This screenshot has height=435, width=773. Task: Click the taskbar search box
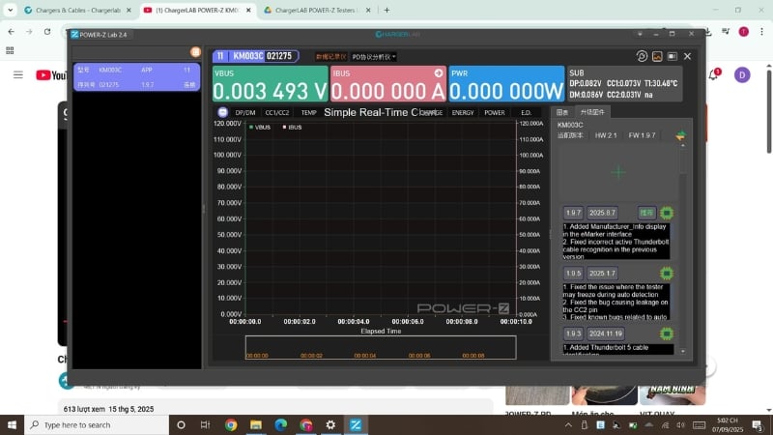pyautogui.click(x=97, y=424)
